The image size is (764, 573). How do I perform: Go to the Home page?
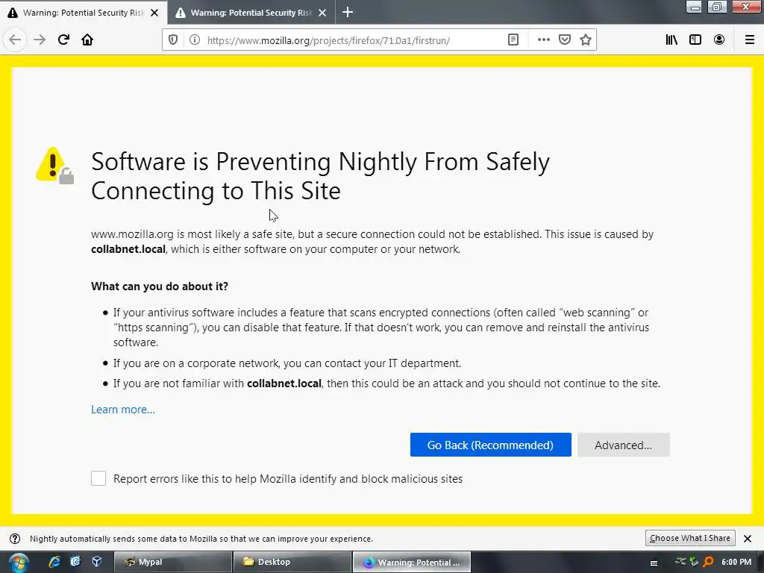click(87, 40)
